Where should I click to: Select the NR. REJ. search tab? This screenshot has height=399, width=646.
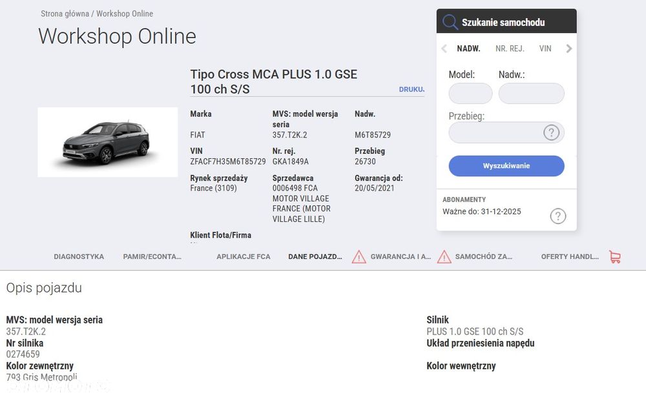510,48
